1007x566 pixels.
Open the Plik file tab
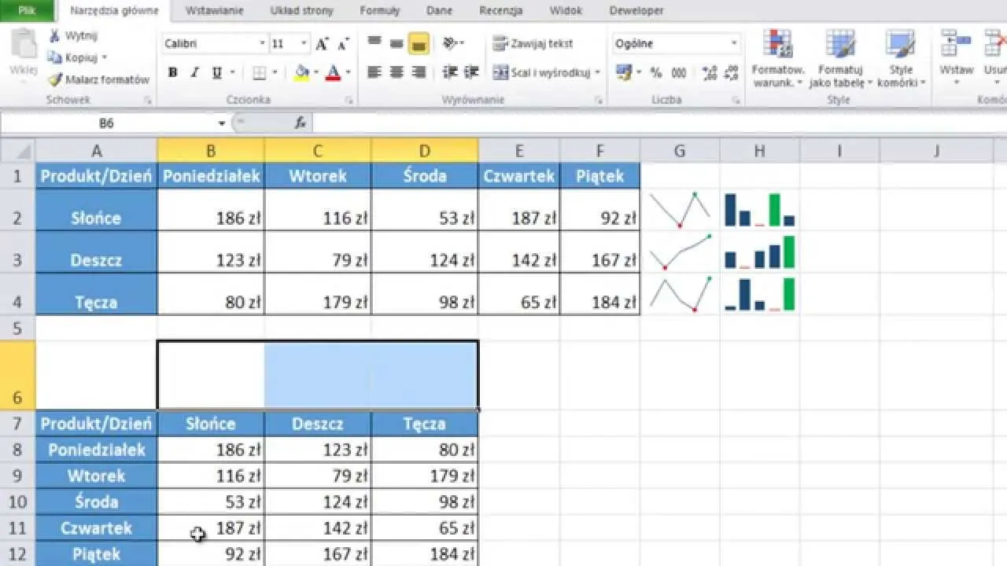pyautogui.click(x=27, y=10)
